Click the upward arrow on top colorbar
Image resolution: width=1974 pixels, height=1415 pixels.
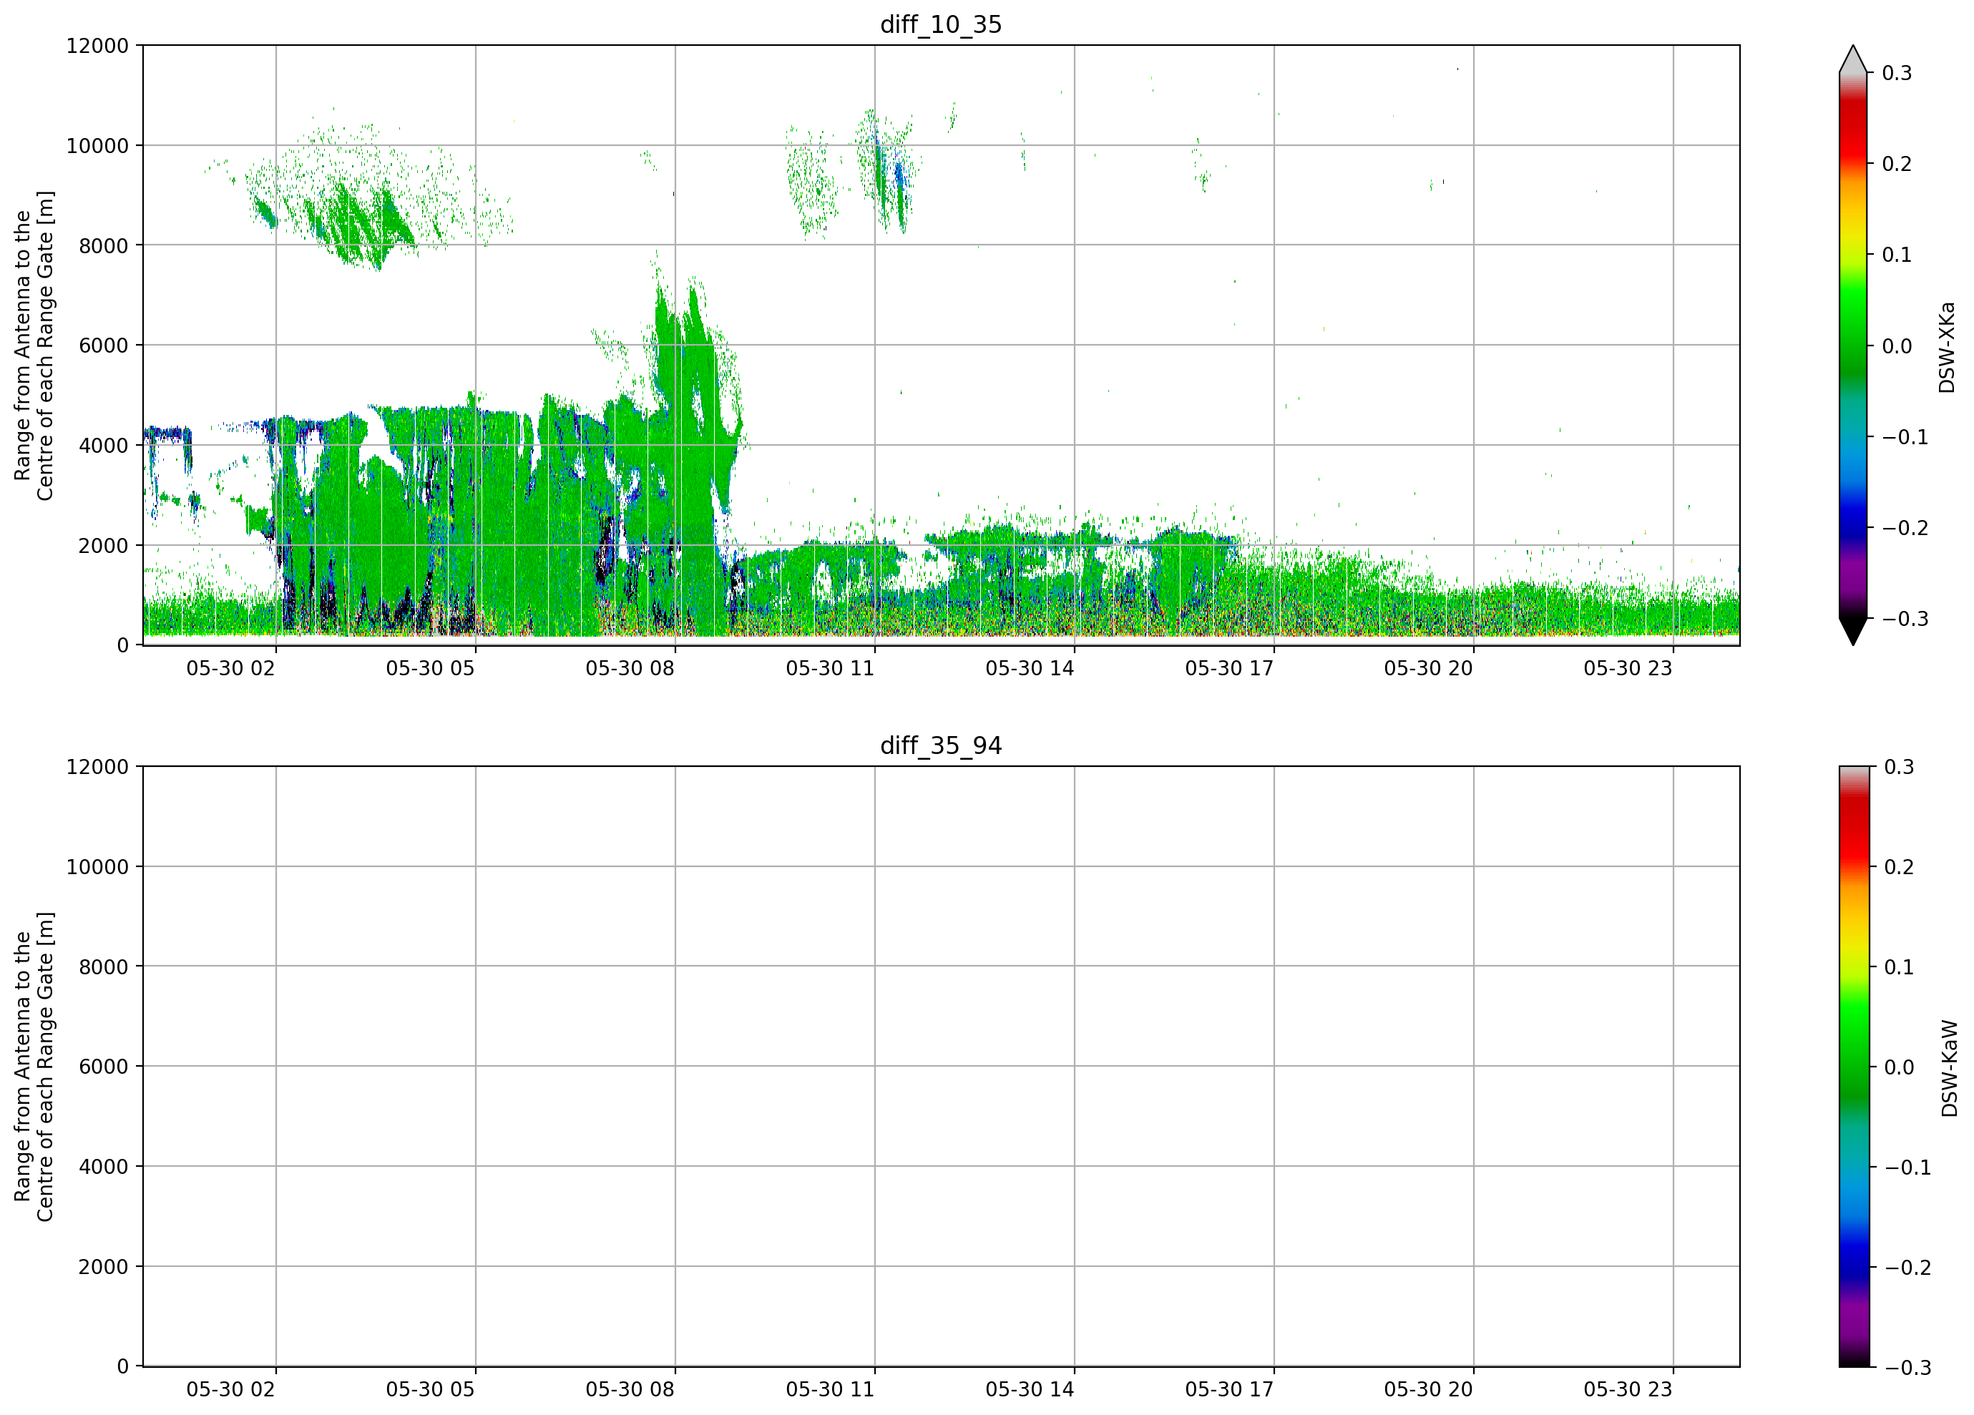pyautogui.click(x=1853, y=59)
